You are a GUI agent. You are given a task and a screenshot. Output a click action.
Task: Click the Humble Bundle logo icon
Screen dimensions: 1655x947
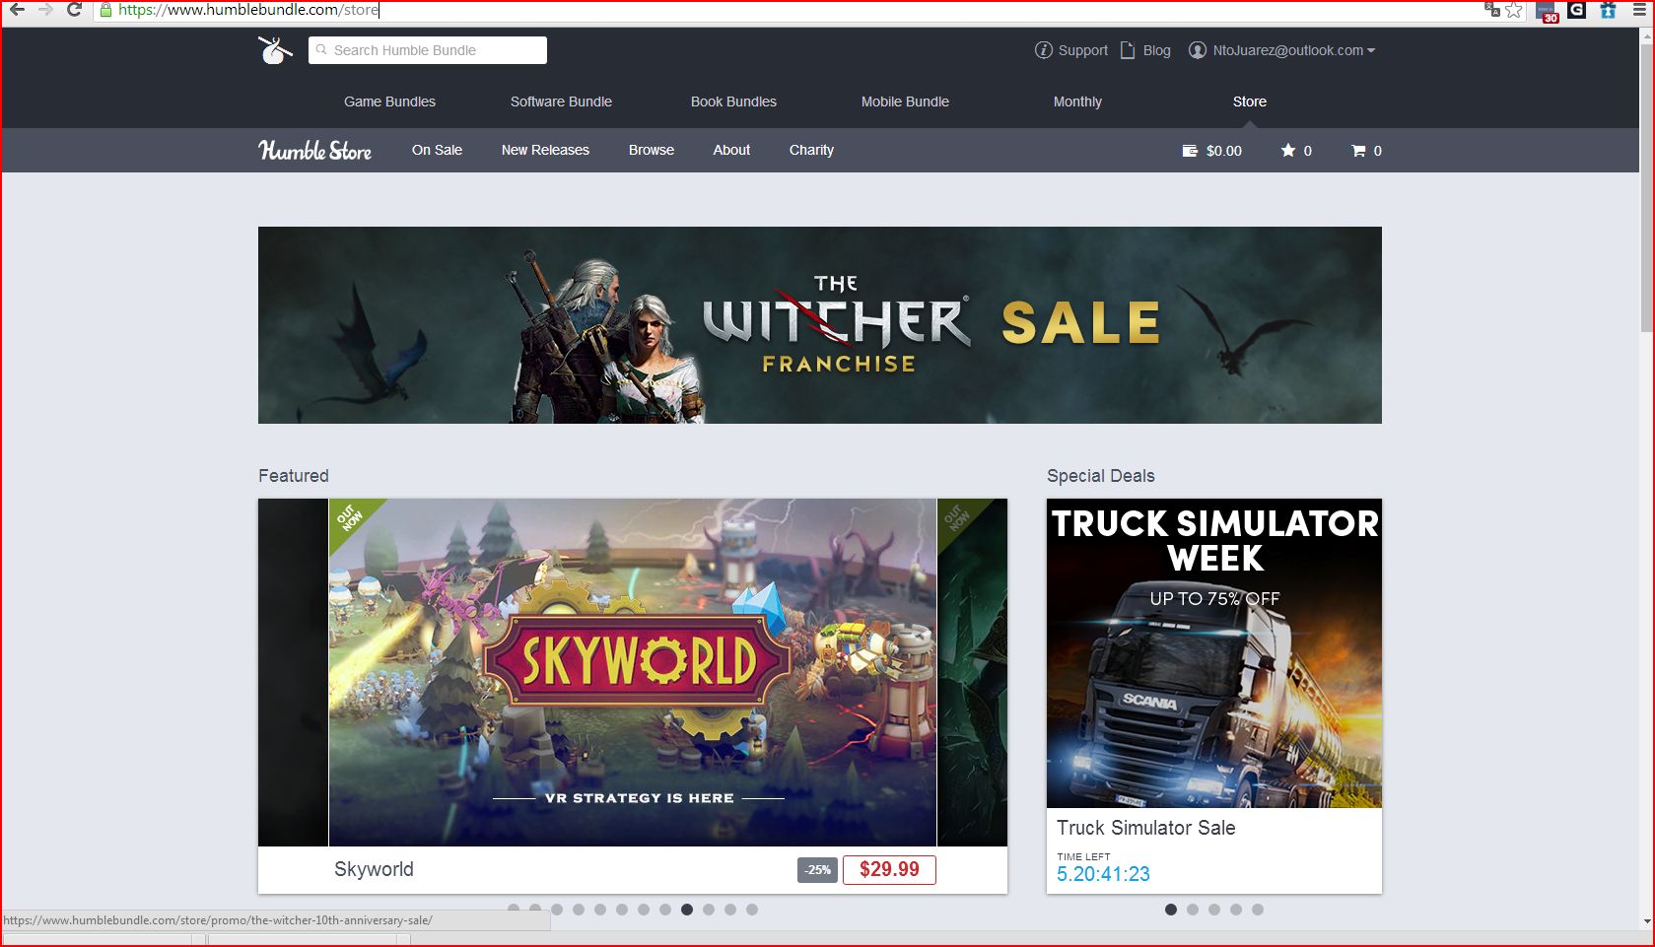coord(275,49)
